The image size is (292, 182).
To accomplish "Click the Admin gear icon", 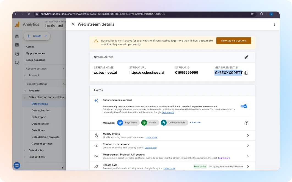I will pos(17,165).
